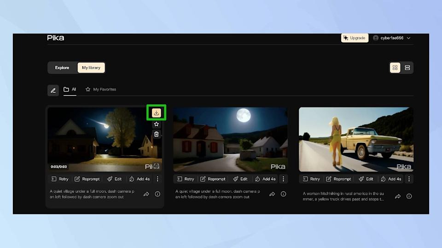The image size is (442, 248).
Task: Click Add 4s under the first video
Action: click(140, 179)
